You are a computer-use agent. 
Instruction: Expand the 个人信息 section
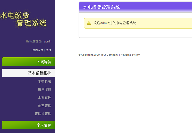pyautogui.click(x=29, y=125)
